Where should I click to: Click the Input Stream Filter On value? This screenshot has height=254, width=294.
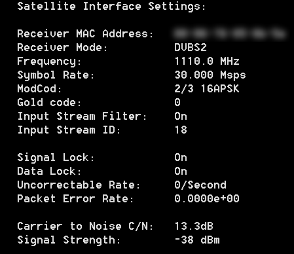tap(181, 116)
